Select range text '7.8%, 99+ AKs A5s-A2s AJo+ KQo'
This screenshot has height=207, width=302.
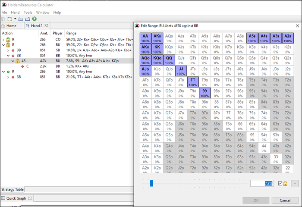click(x=92, y=61)
